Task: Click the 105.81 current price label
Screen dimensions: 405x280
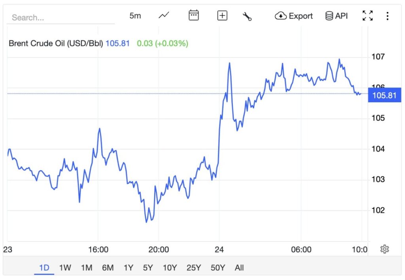Action: [384, 95]
